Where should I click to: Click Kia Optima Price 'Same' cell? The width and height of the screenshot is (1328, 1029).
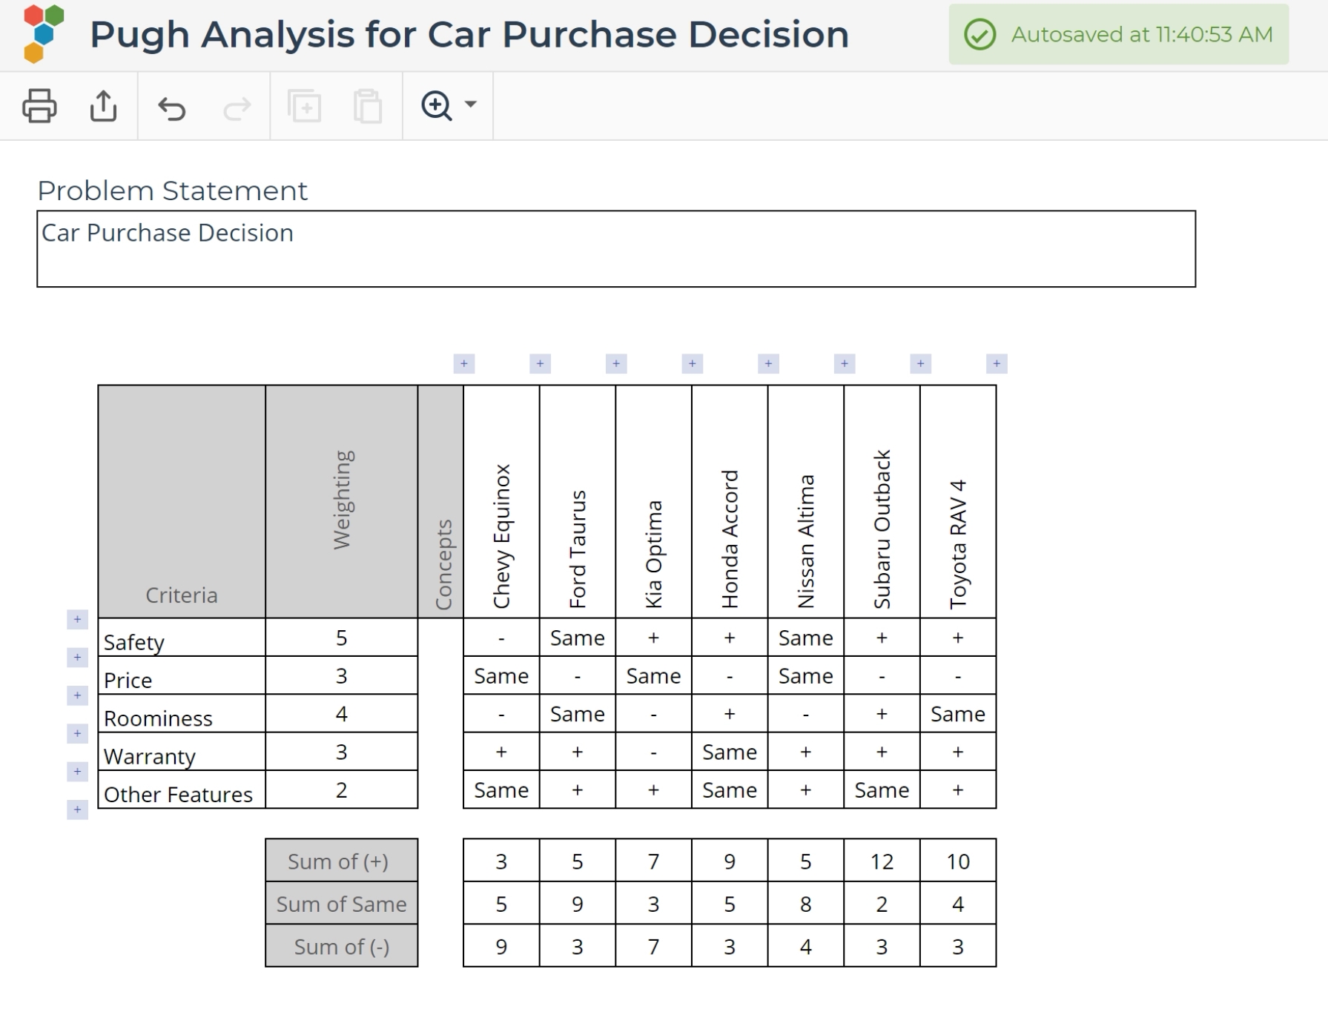coord(654,675)
